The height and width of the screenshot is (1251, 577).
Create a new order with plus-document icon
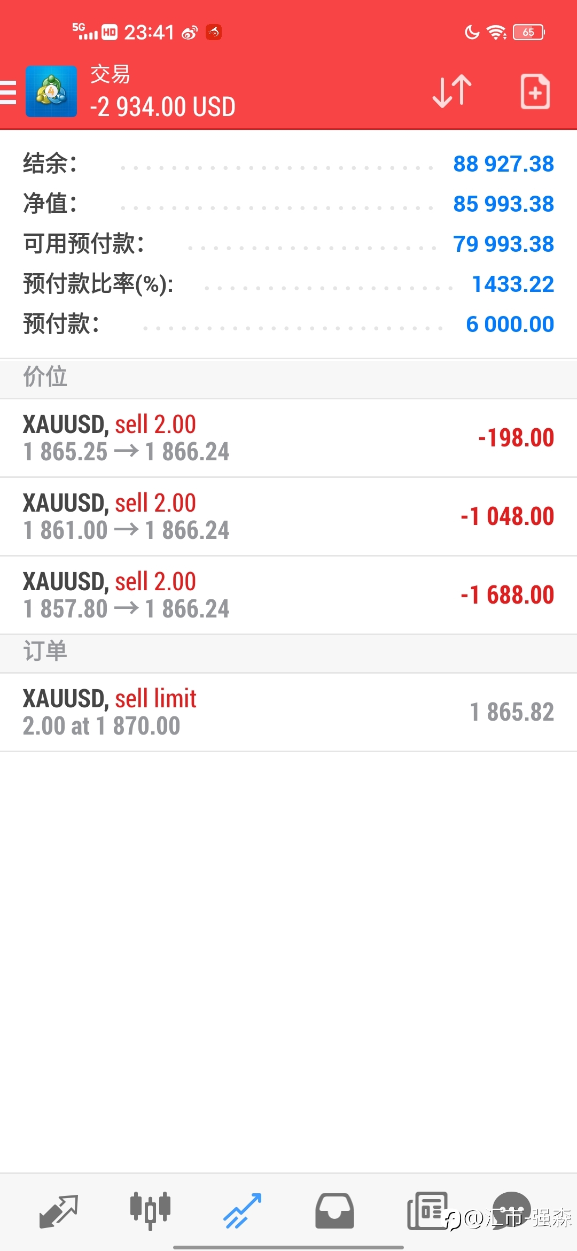tap(535, 91)
